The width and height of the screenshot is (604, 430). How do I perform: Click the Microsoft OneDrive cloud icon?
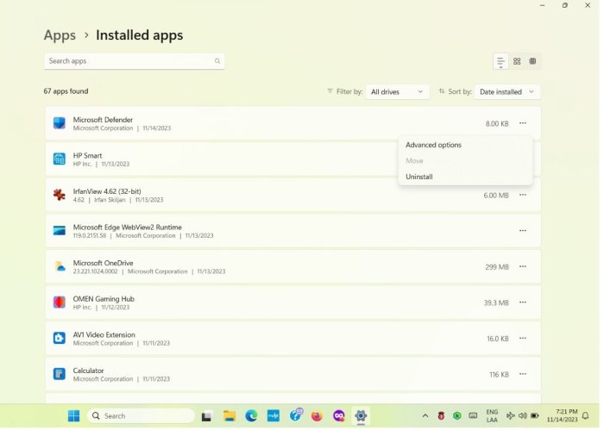click(60, 268)
